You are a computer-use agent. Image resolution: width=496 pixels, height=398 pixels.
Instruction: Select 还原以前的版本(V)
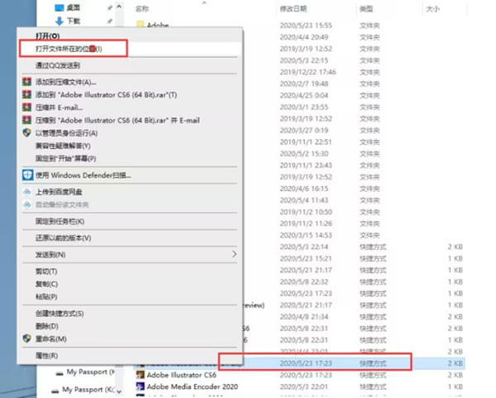tap(64, 237)
